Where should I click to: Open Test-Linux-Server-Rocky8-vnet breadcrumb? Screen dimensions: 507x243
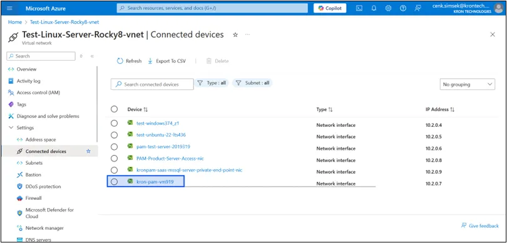(x=64, y=22)
